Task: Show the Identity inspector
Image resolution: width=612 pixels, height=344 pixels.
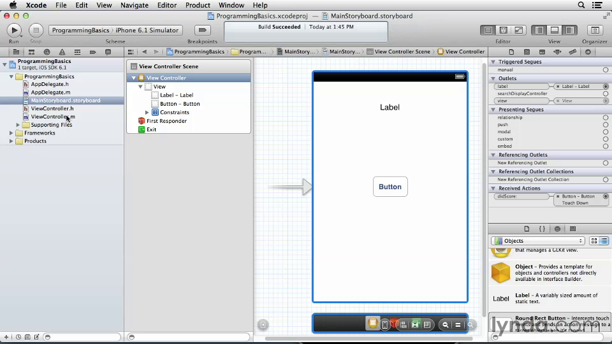Action: pos(542,52)
